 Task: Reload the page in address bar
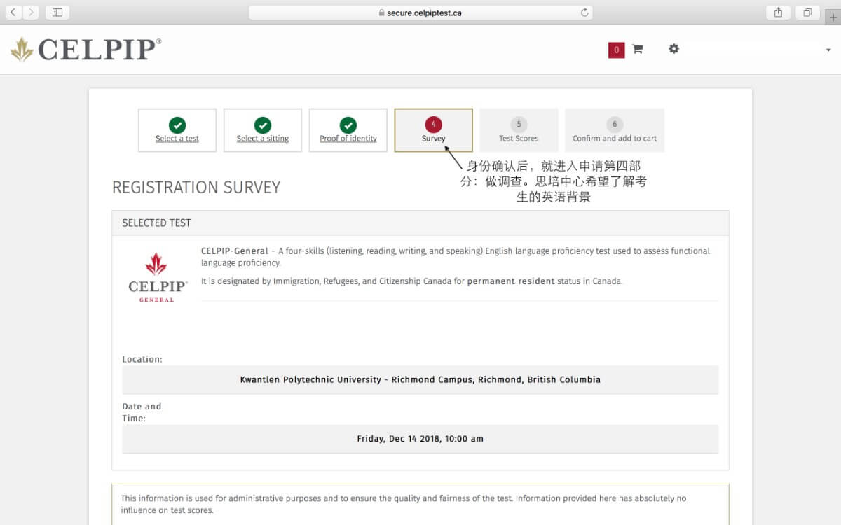[x=584, y=13]
